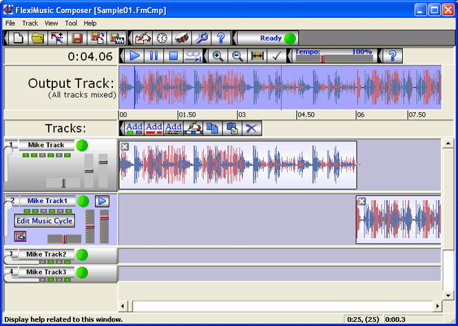
Task: Toggle Mike Track3 green enable light
Action: (x=82, y=272)
